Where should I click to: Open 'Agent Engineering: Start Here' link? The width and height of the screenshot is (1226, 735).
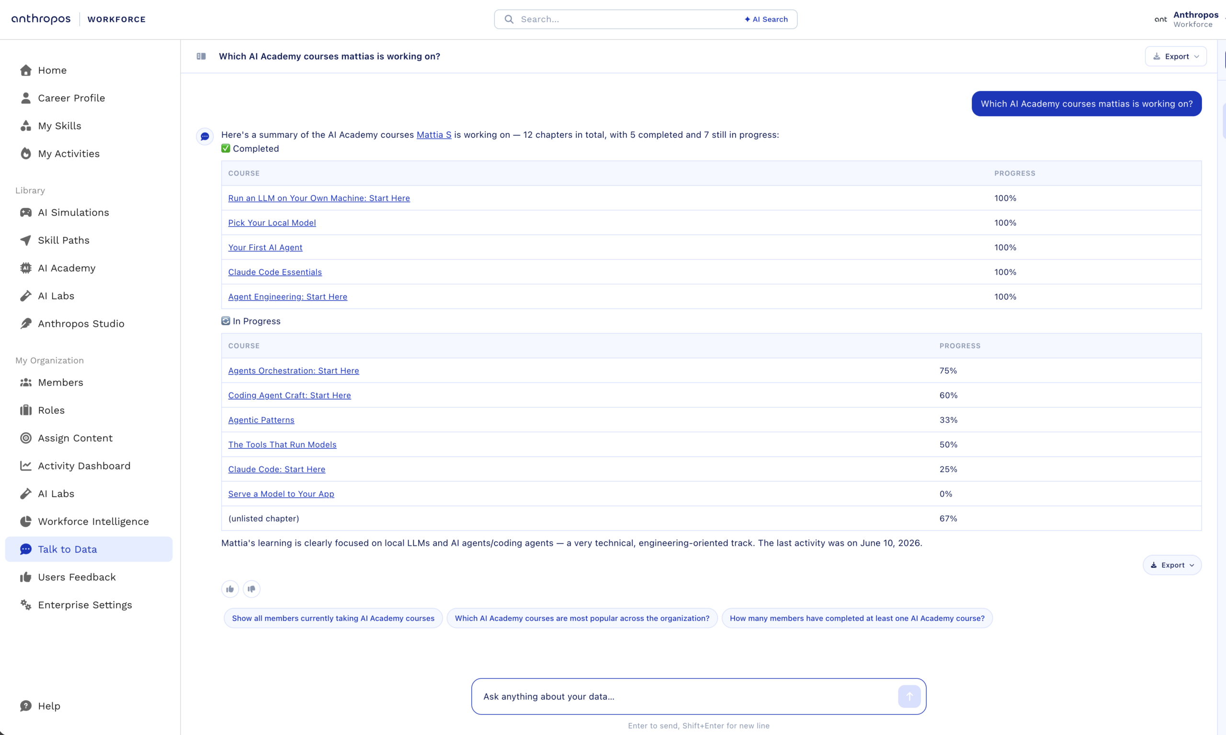[287, 297]
